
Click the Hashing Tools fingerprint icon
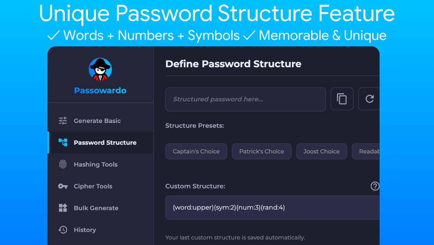(x=63, y=165)
